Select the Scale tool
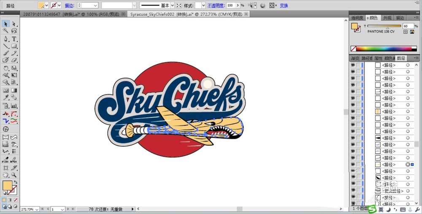Viewport: 422px width, 214px height. pyautogui.click(x=14, y=68)
